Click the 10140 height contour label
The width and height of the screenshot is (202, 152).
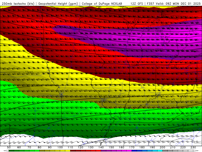[x=164, y=37]
